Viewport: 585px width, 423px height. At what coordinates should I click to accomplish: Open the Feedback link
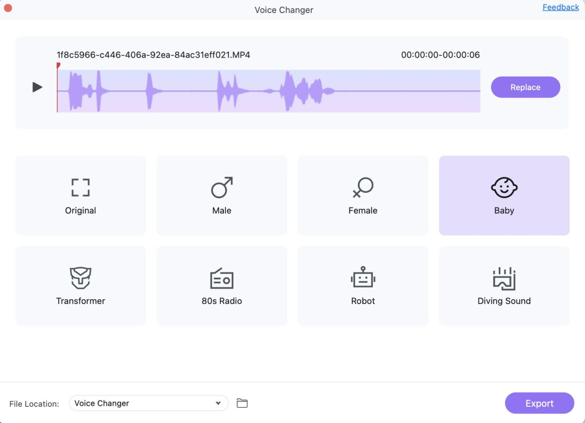pyautogui.click(x=561, y=7)
